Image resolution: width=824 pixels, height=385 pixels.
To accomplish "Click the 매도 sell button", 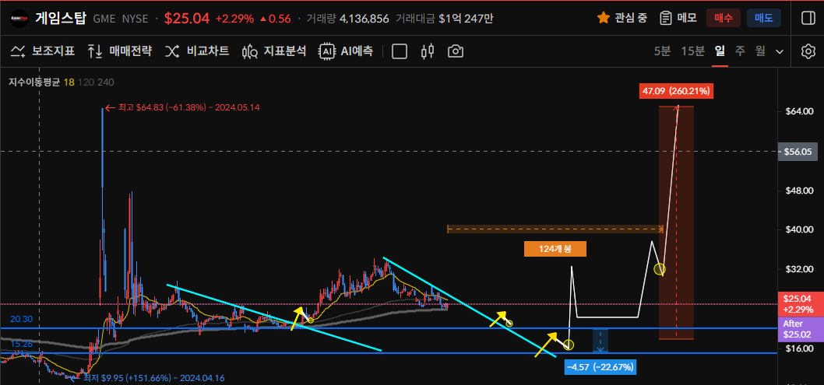I will point(763,19).
